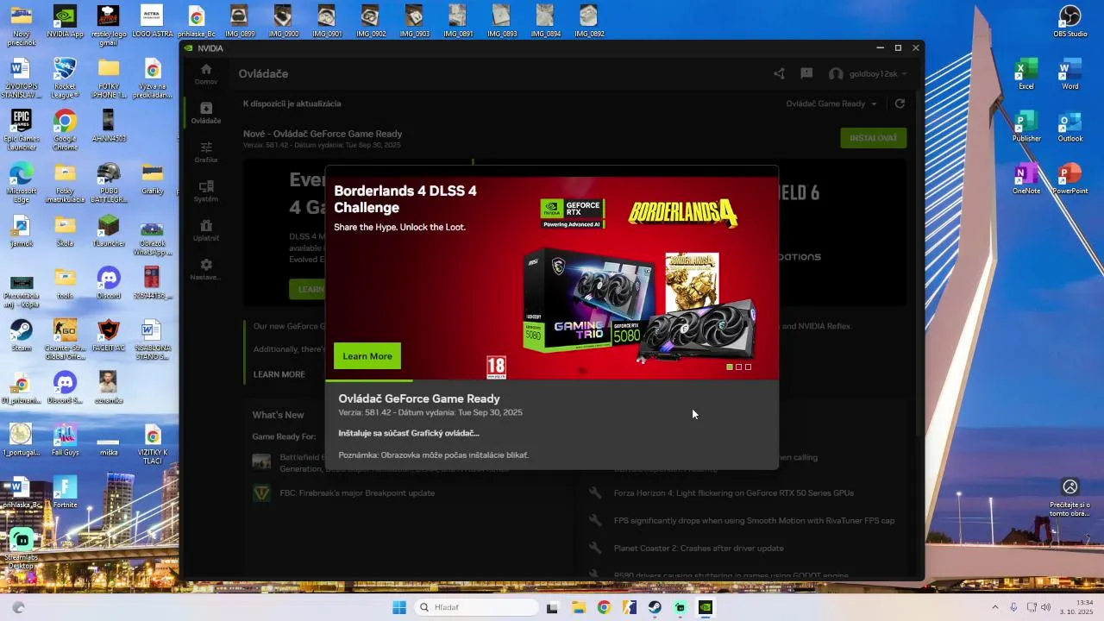1104x621 pixels.
Task: Open Uplatniť redeem sidebar icon
Action: click(x=206, y=230)
